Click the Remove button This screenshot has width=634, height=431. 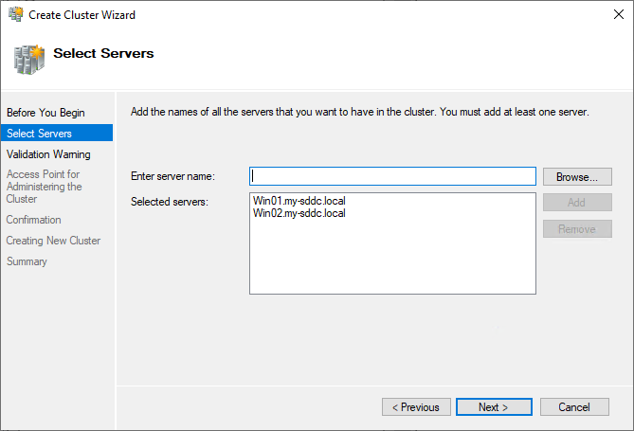[x=576, y=229]
